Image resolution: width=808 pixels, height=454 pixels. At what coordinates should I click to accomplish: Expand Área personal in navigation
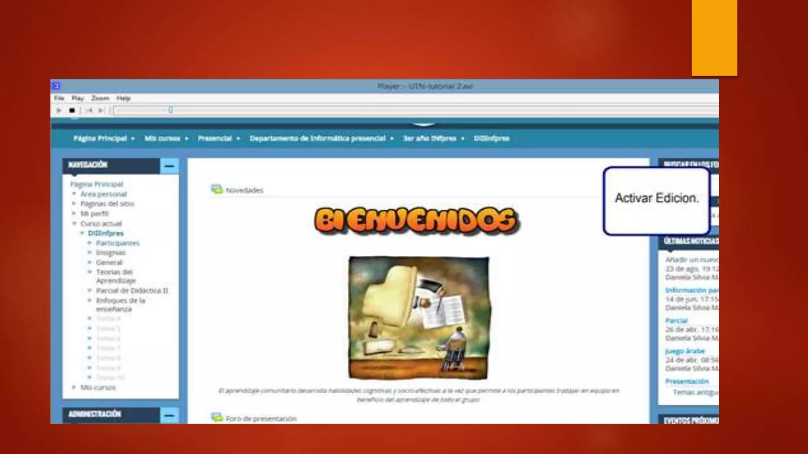[74, 194]
